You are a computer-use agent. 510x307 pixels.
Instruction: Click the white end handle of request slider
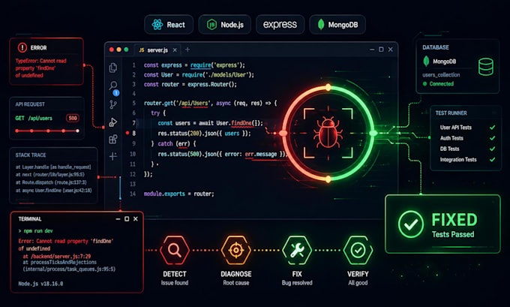(77, 131)
